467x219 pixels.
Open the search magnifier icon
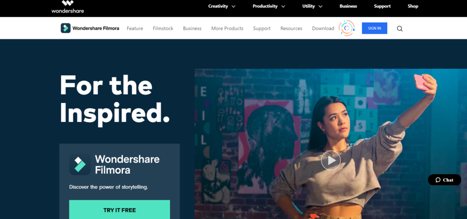click(x=400, y=29)
